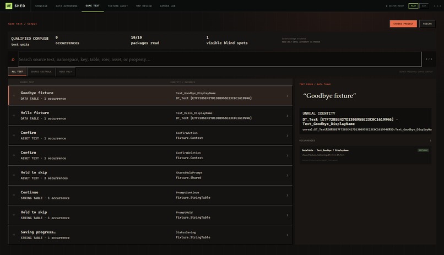Screen dimensions: 444x255
Task: Open the Map Review tab
Action: 144,6
